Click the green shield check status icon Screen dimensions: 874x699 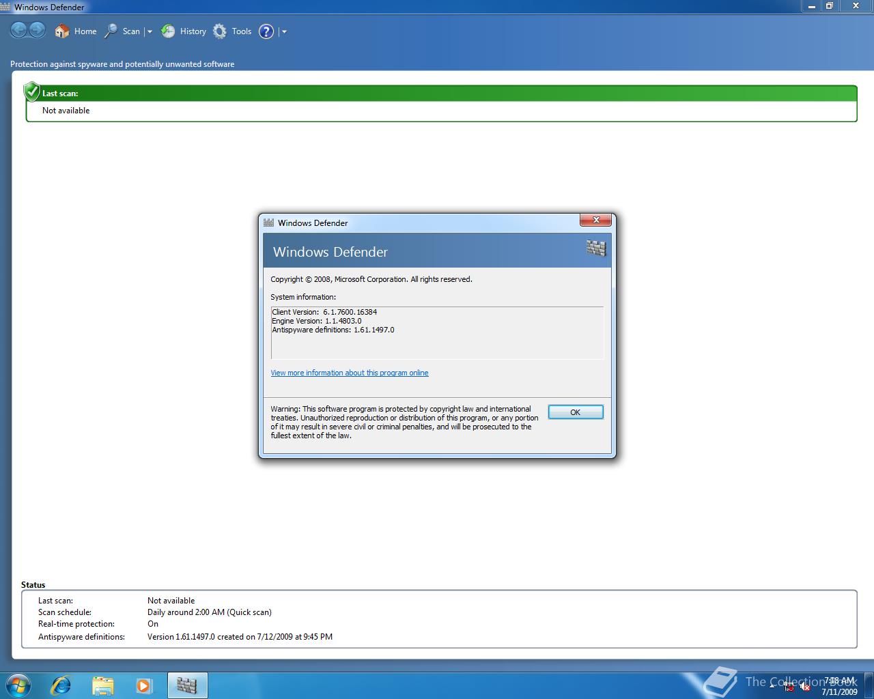click(x=31, y=91)
